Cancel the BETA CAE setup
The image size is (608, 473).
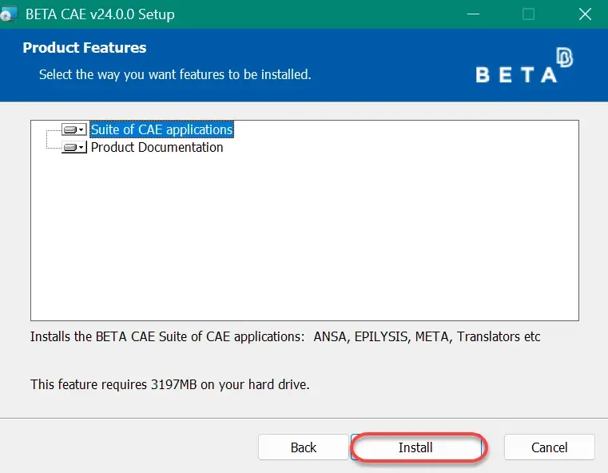coord(550,447)
